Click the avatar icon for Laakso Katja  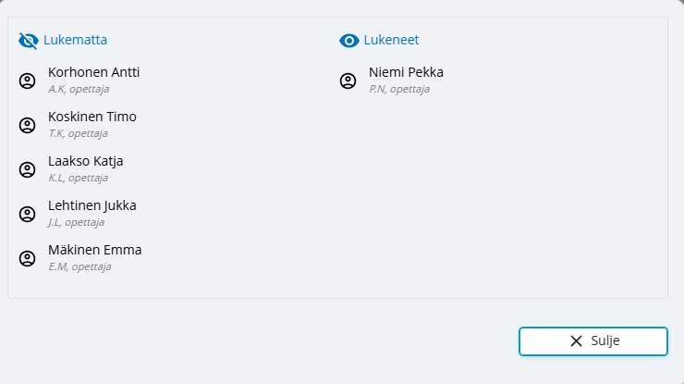coord(28,169)
